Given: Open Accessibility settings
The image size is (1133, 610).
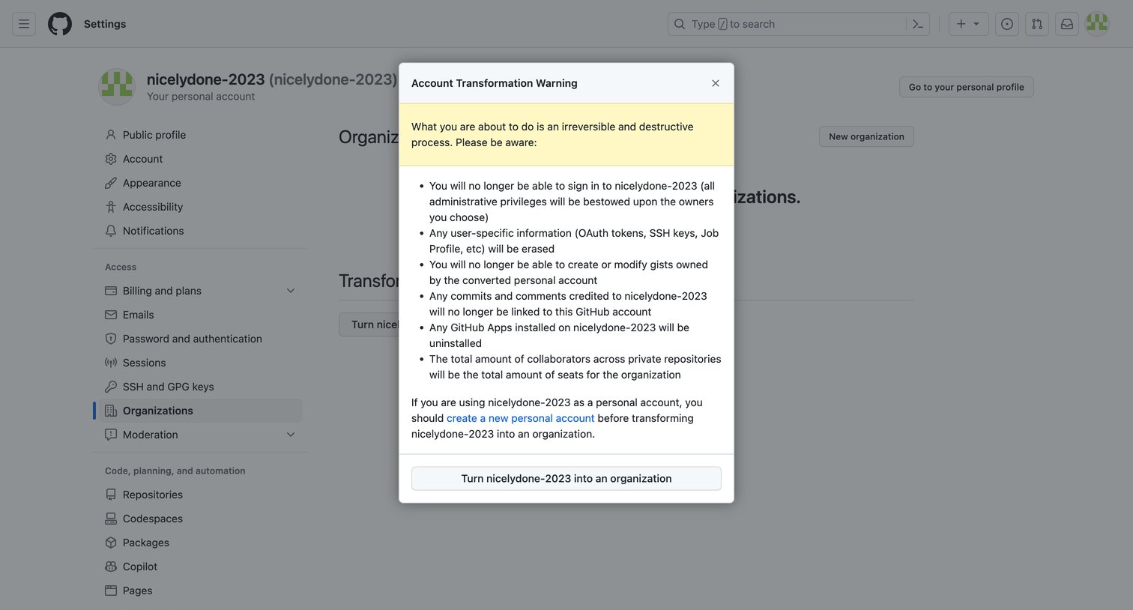Looking at the screenshot, I should [x=201, y=207].
